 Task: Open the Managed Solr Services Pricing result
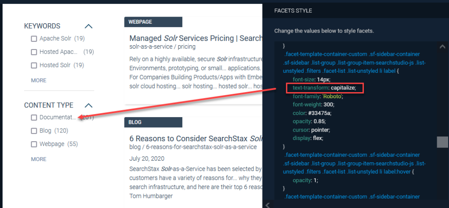(x=196, y=38)
